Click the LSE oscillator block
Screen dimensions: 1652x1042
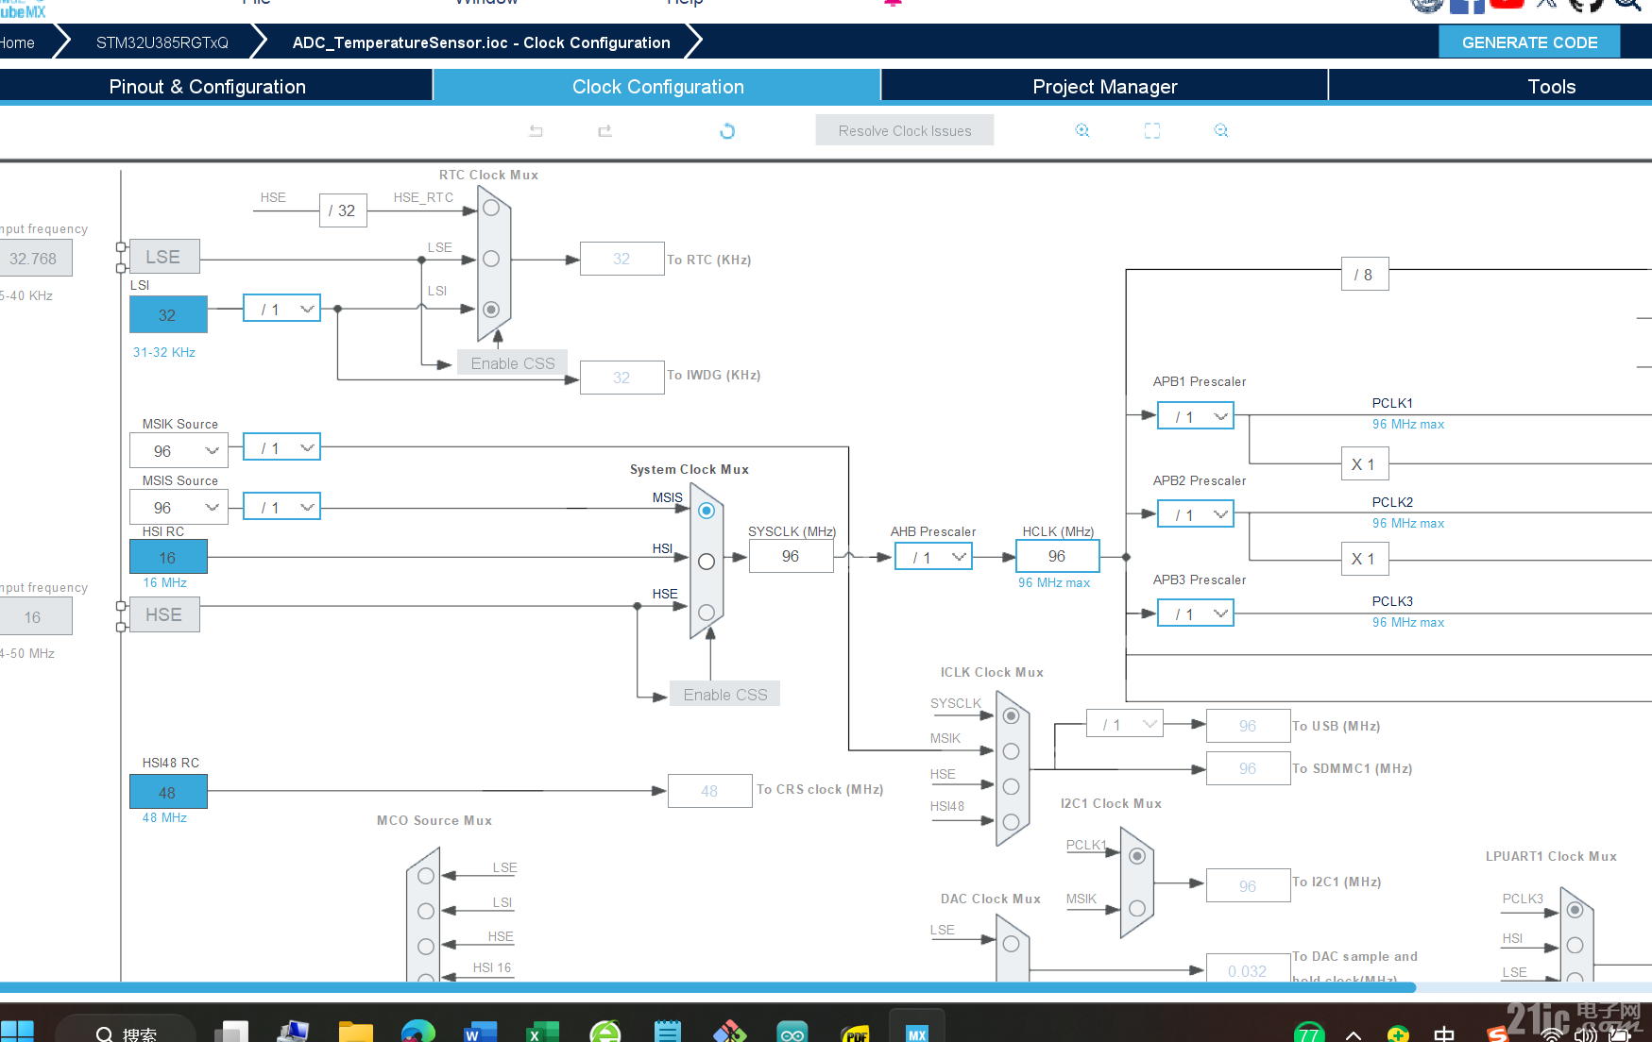164,257
